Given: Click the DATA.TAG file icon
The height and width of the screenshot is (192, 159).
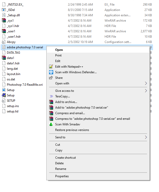Looking at the screenshot, I should [4, 53].
